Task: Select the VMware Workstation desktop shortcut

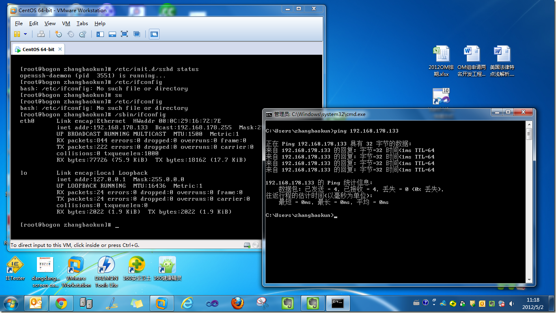Action: click(x=76, y=272)
